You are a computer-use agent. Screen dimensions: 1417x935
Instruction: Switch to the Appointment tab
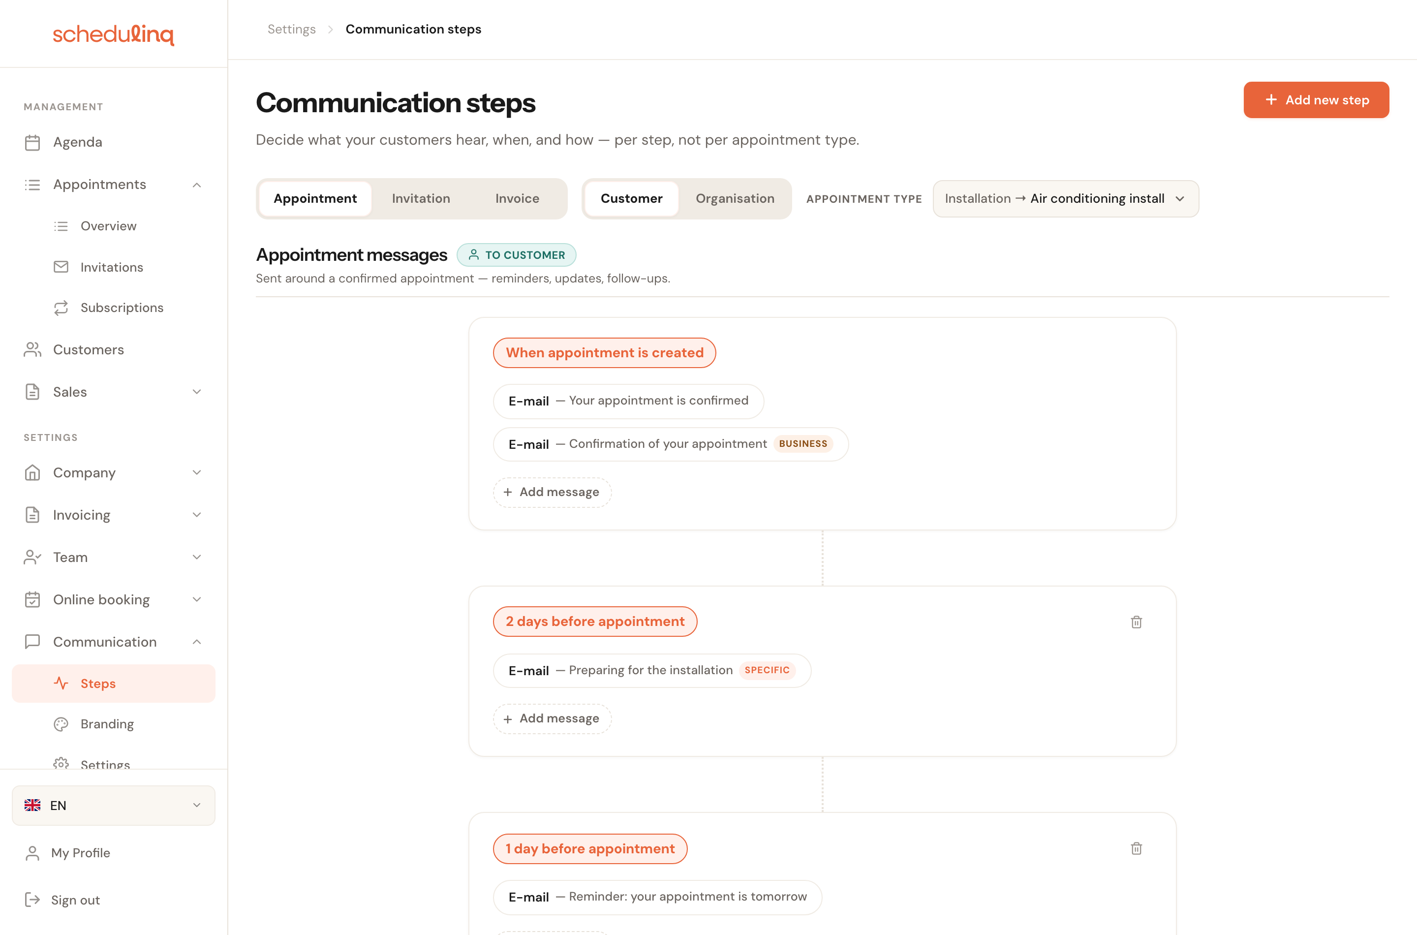(315, 199)
